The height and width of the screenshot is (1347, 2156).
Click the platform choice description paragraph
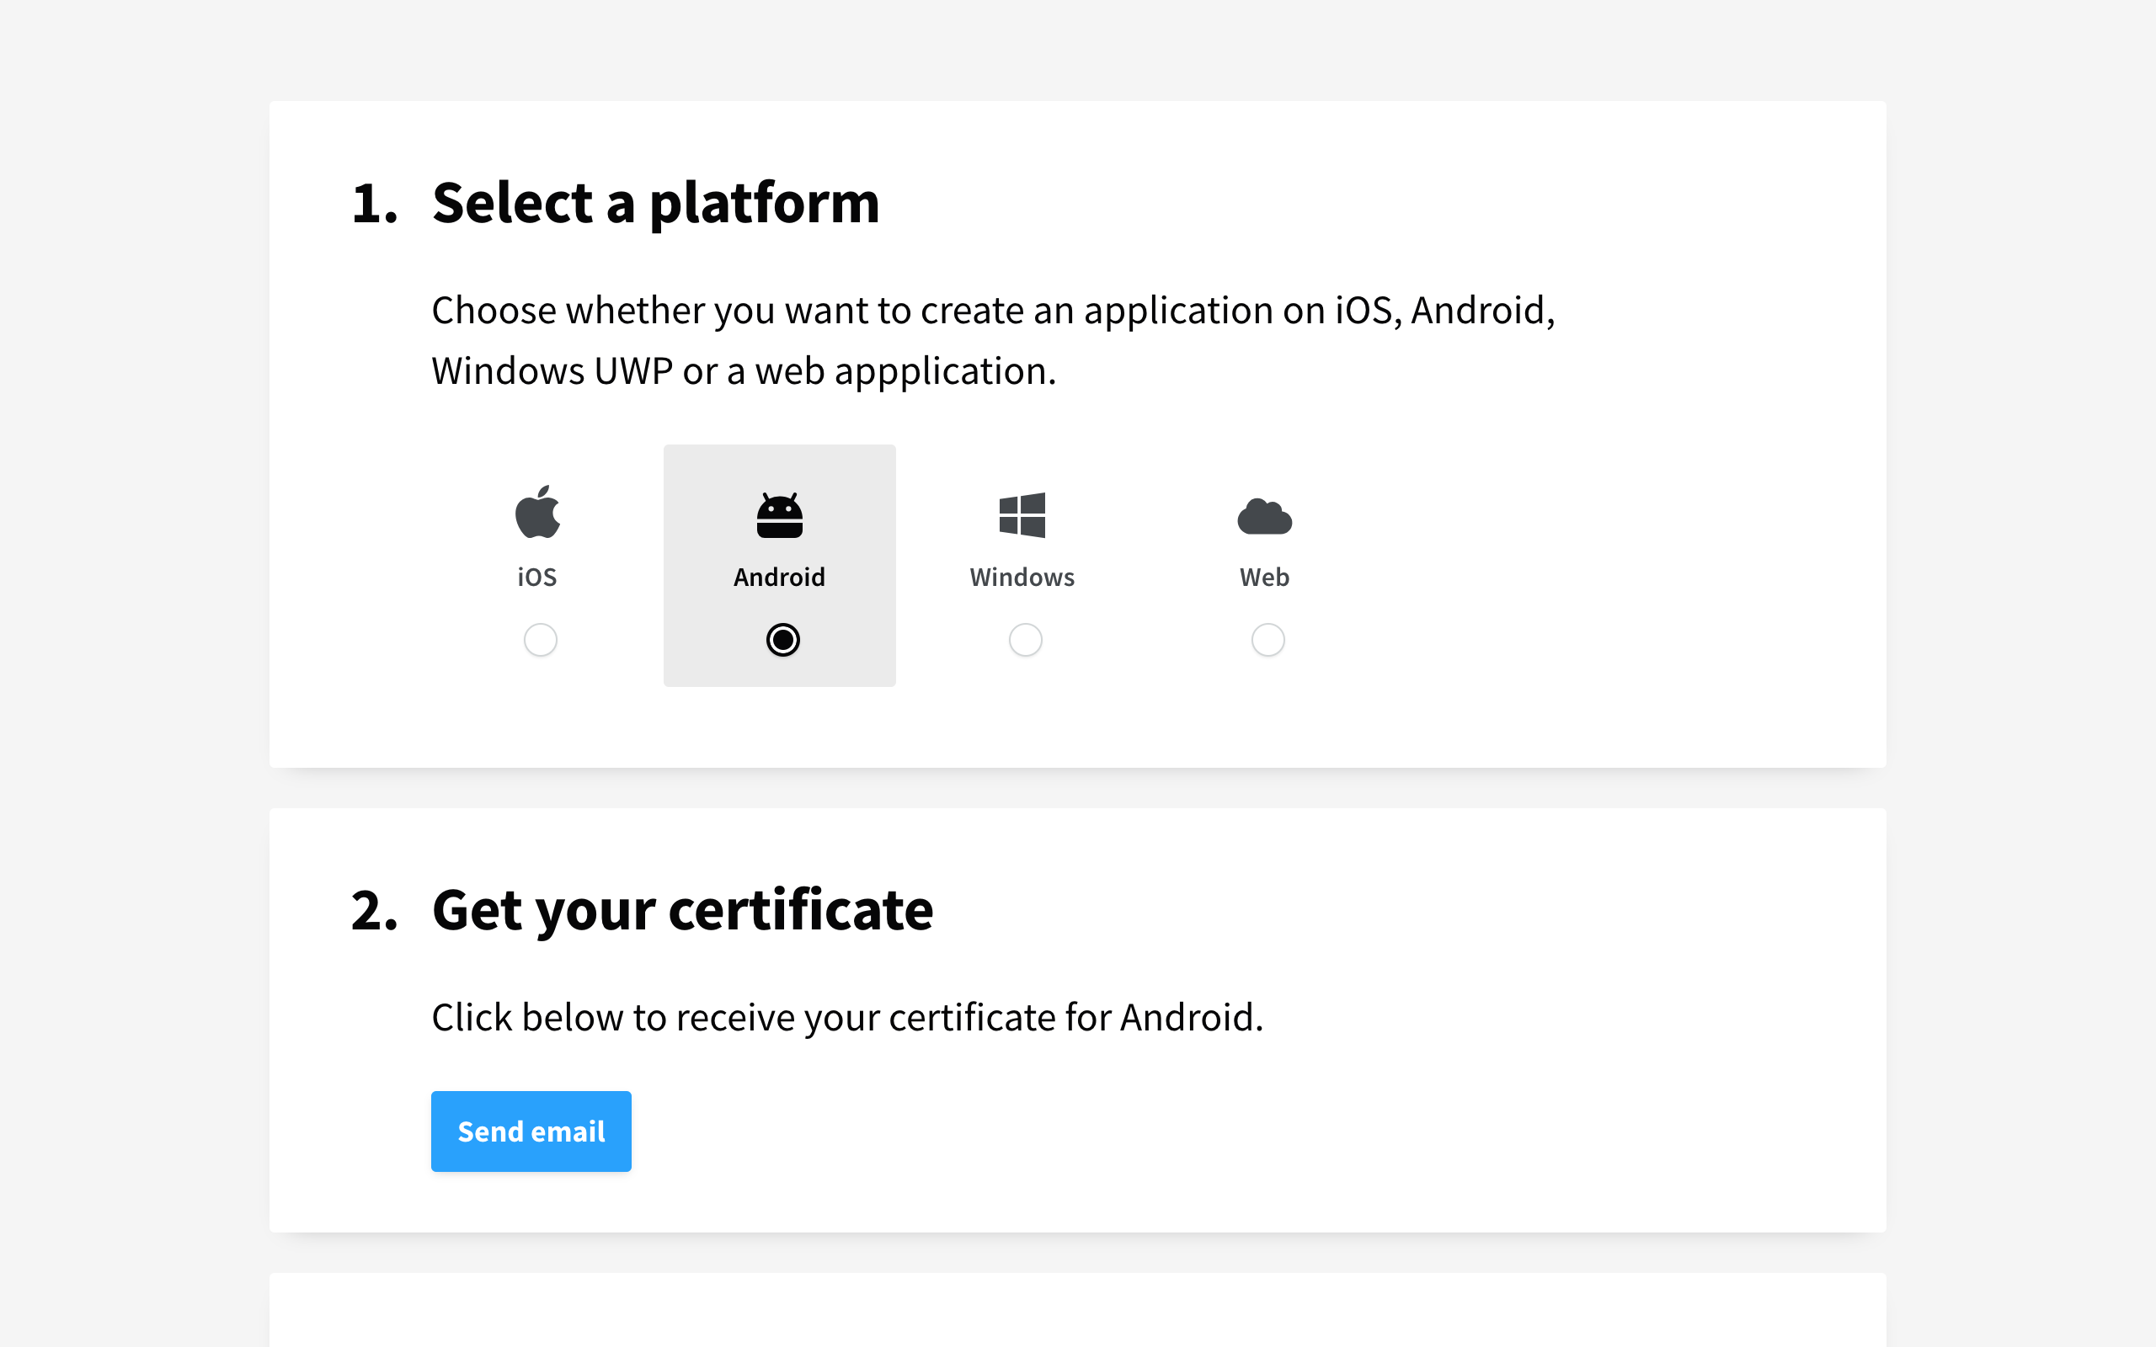click(x=992, y=340)
